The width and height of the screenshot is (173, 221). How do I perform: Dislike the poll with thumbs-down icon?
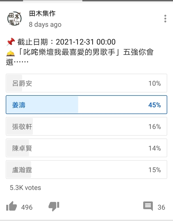54,206
